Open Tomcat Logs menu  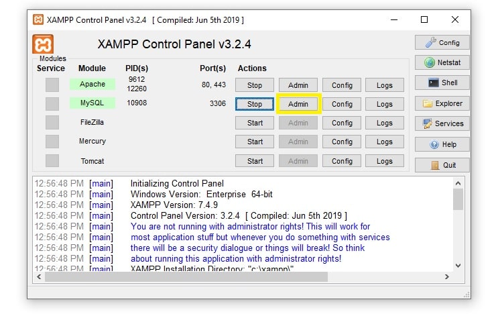coord(385,161)
